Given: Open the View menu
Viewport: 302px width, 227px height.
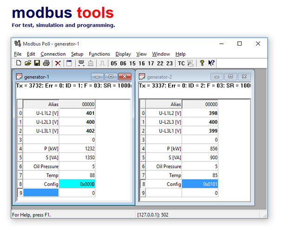Looking at the screenshot, I should (x=141, y=54).
